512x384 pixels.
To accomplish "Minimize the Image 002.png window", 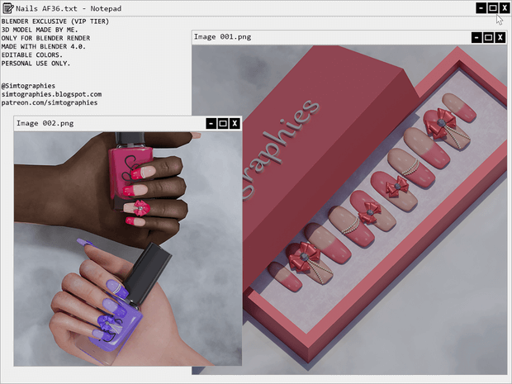I will (x=211, y=123).
